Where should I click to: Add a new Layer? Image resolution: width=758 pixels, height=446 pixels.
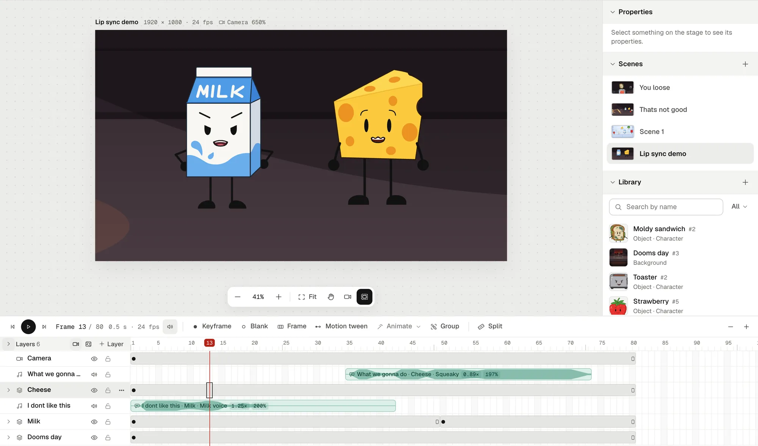click(x=111, y=344)
